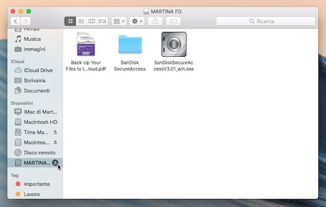326x207 pixels.
Task: Click the Share toolbar button
Action: click(x=156, y=21)
